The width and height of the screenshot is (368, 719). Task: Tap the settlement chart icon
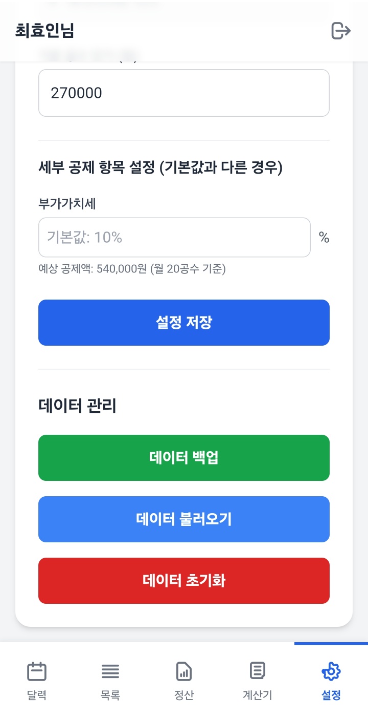(184, 671)
